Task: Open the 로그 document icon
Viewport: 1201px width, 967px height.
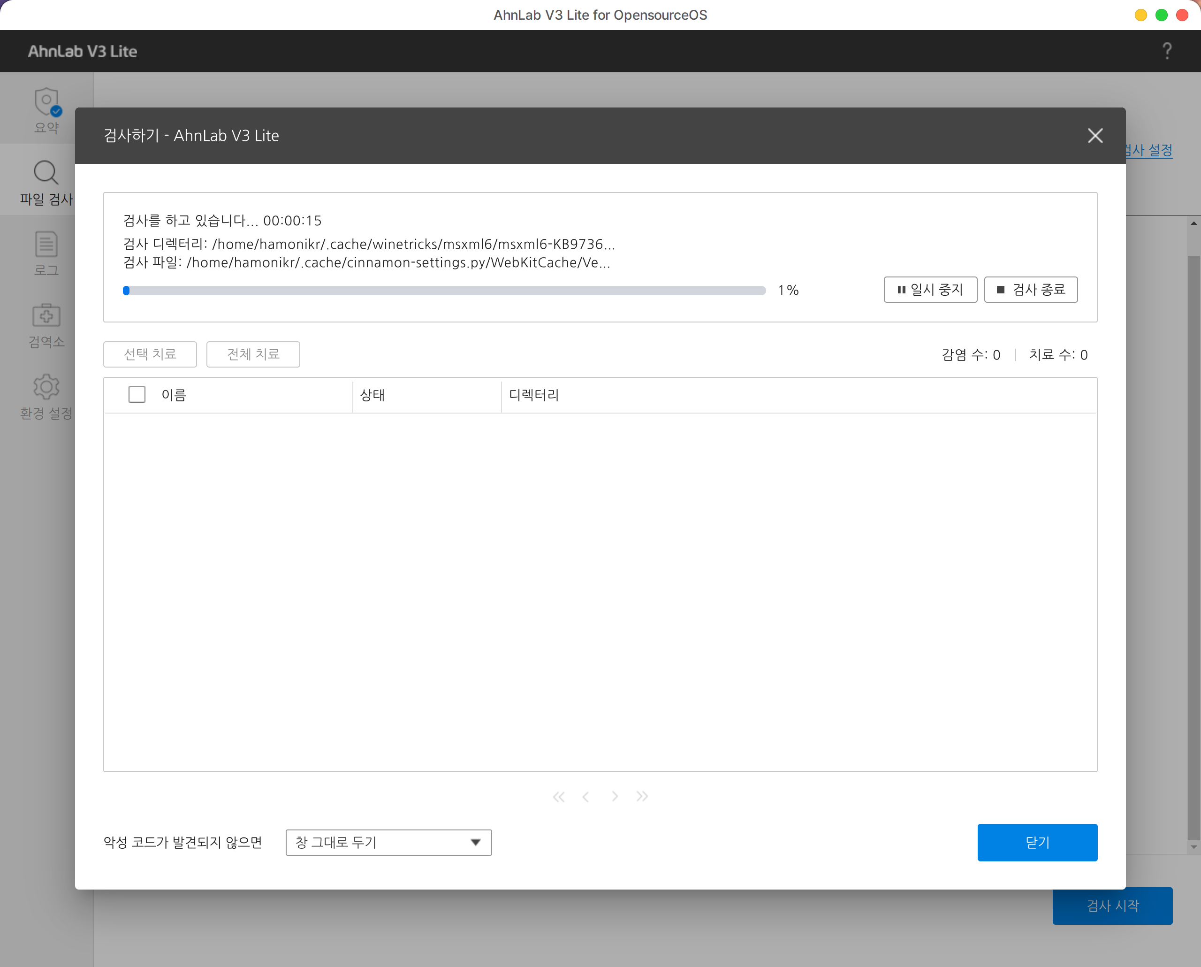Action: pyautogui.click(x=46, y=245)
